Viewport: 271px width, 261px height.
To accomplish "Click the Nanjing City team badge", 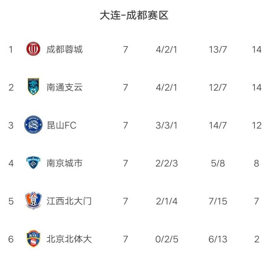I will coord(33,163).
